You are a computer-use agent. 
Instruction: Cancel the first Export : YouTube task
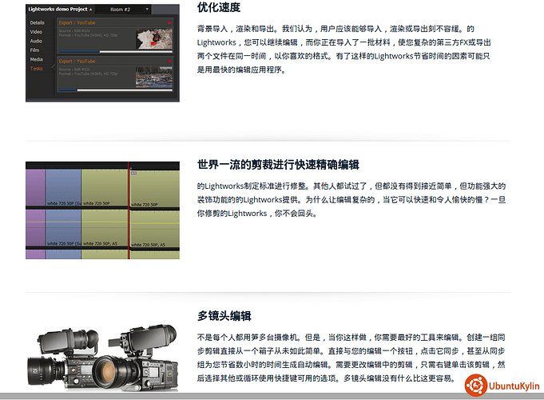point(169,23)
